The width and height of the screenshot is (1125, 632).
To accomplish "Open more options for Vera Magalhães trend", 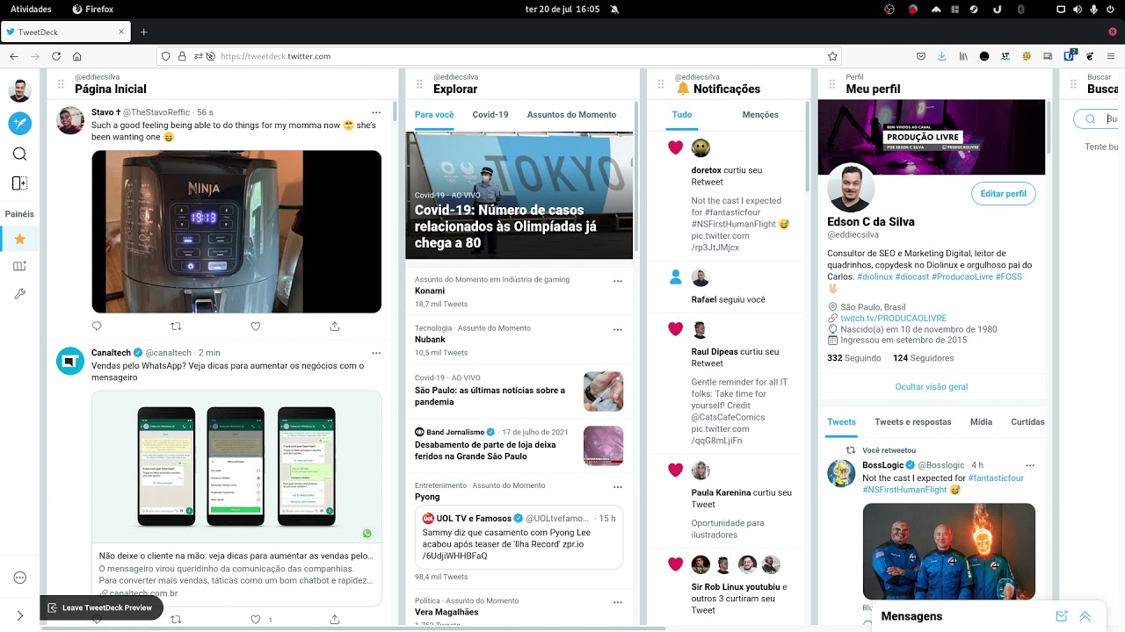I will pos(618,602).
